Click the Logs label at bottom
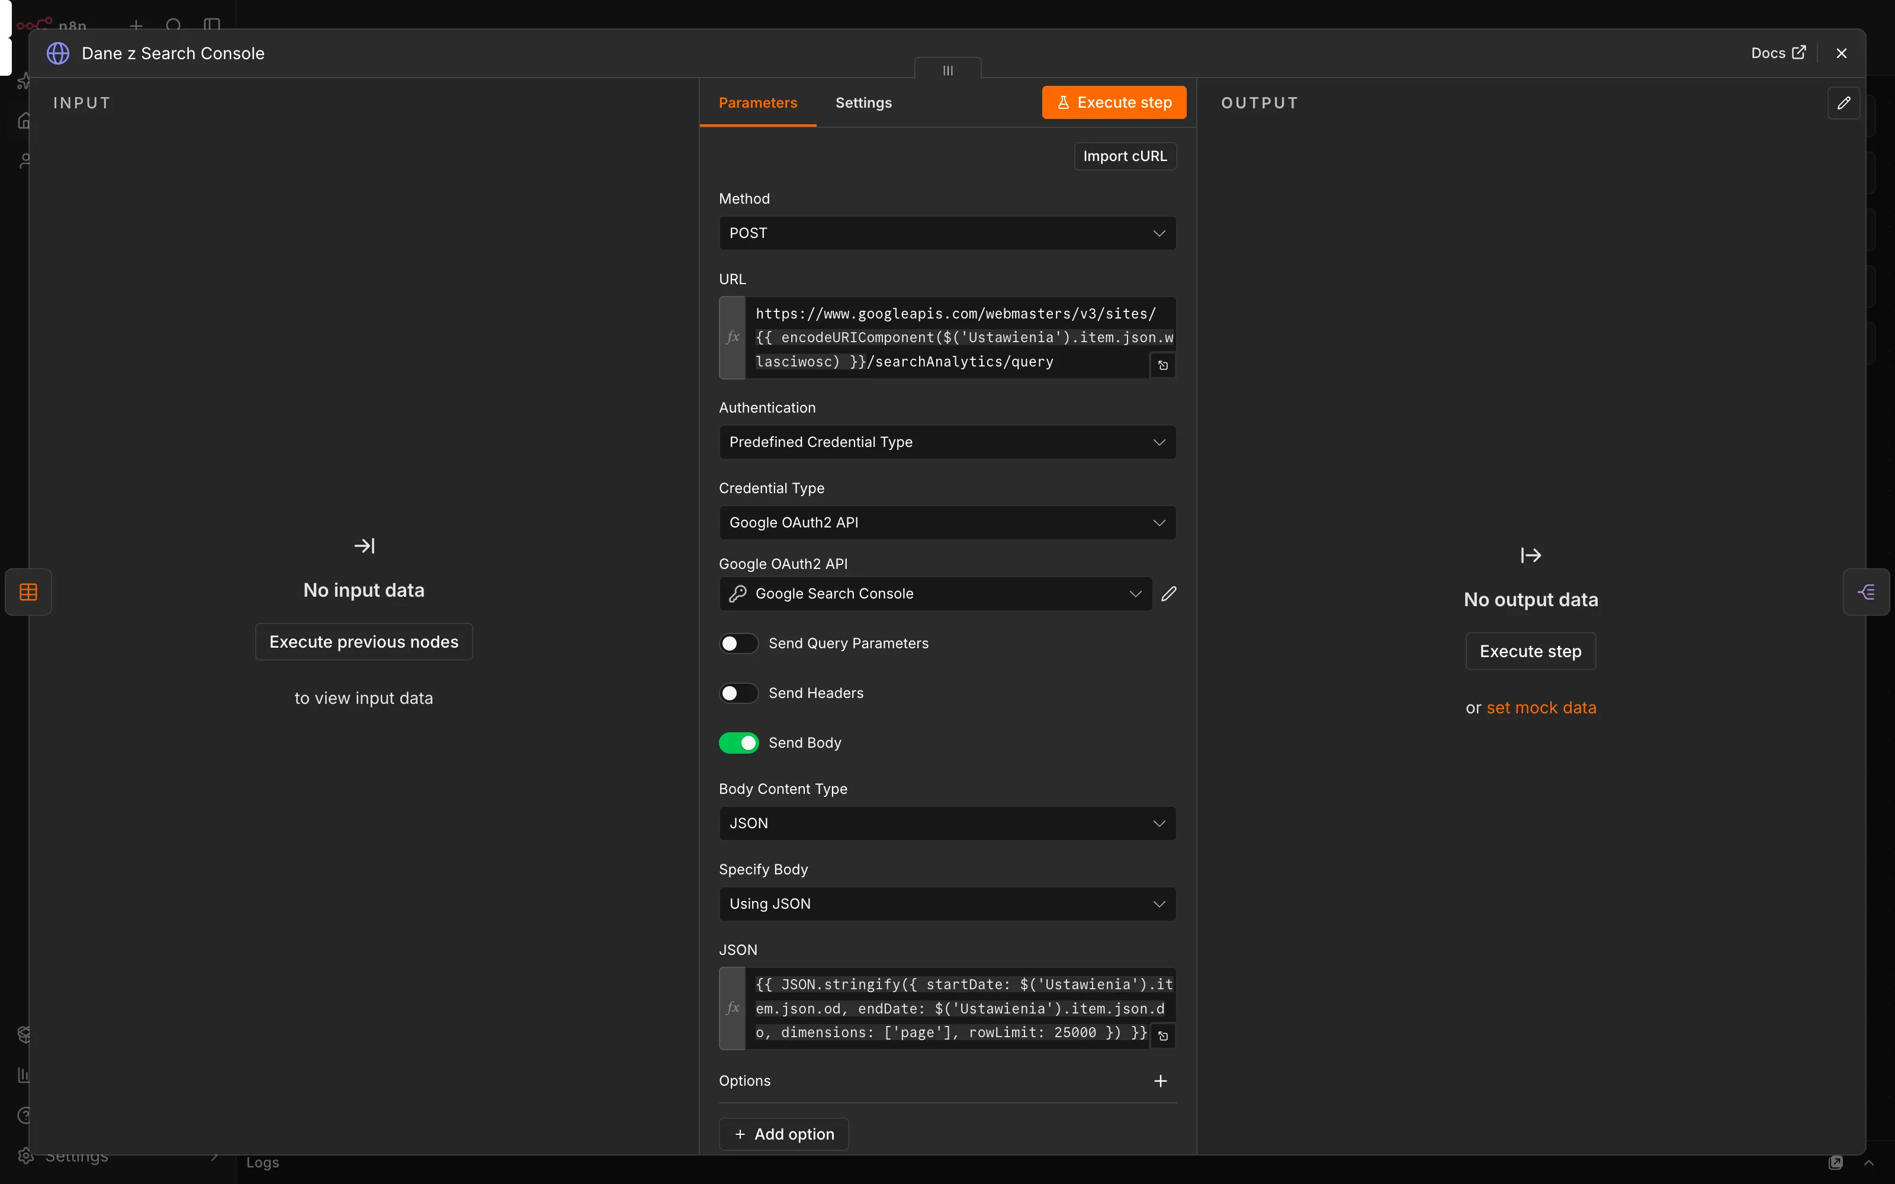Viewport: 1895px width, 1184px height. click(262, 1162)
